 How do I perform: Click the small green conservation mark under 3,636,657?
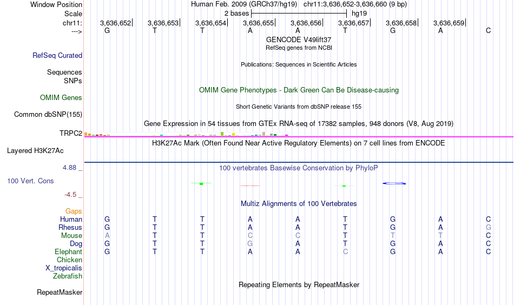344,186
